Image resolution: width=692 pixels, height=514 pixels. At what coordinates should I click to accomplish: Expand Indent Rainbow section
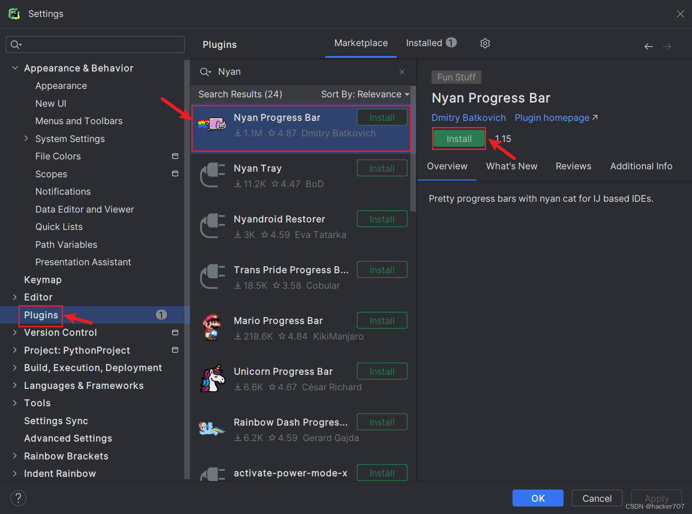coord(15,474)
